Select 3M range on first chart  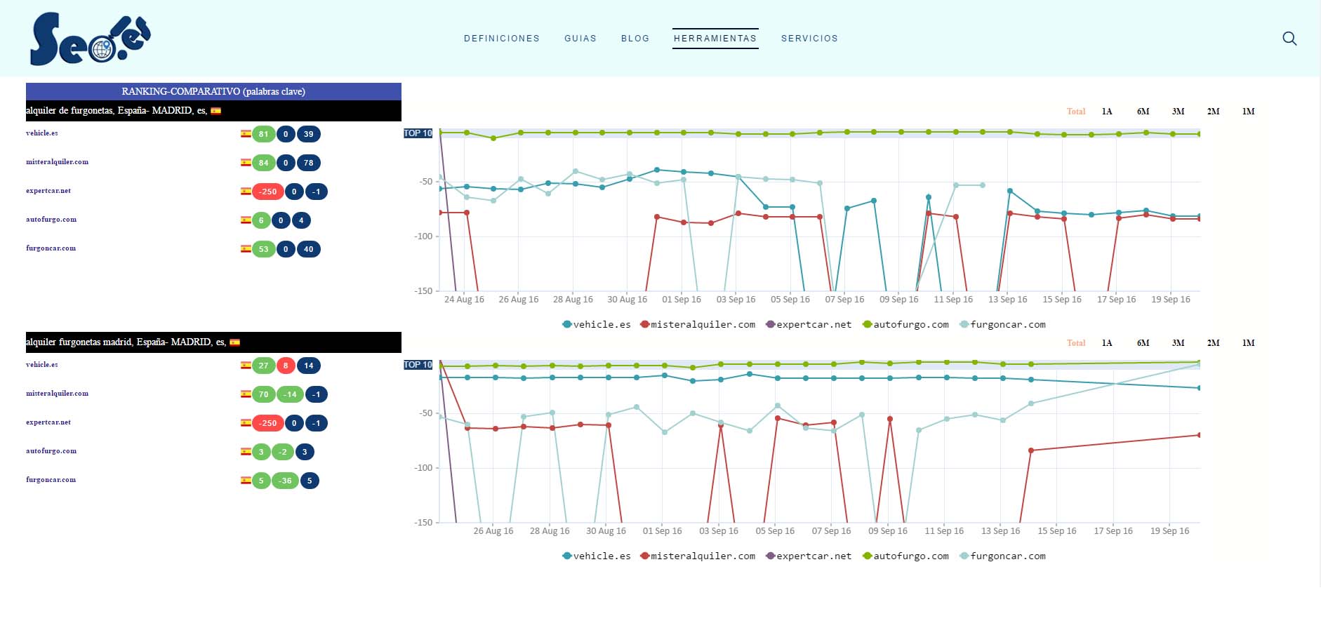tap(1179, 112)
